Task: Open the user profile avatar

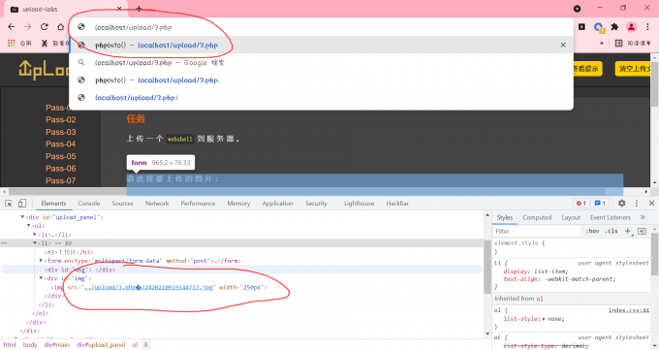Action: 631,27
